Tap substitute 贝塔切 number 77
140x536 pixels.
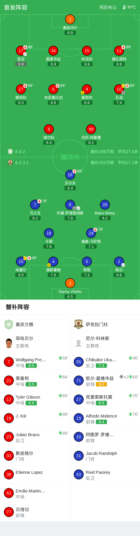[9, 512]
